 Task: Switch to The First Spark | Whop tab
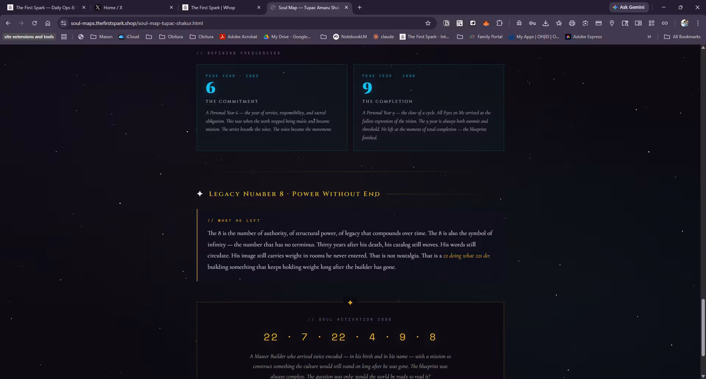(222, 7)
